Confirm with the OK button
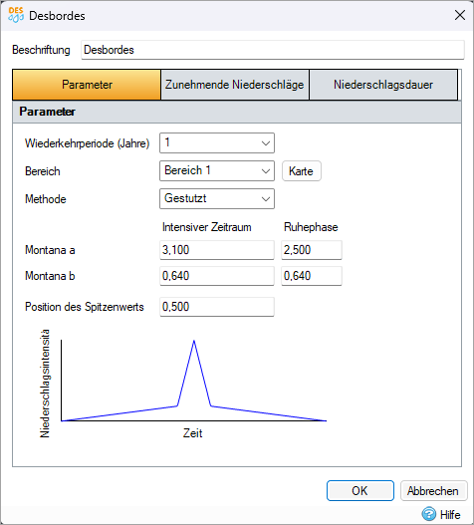Image resolution: width=474 pixels, height=525 pixels. pyautogui.click(x=360, y=491)
